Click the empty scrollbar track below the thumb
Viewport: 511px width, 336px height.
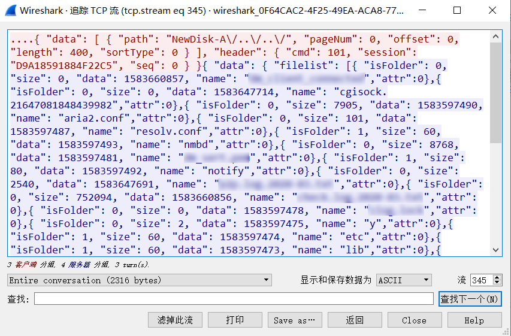point(496,198)
